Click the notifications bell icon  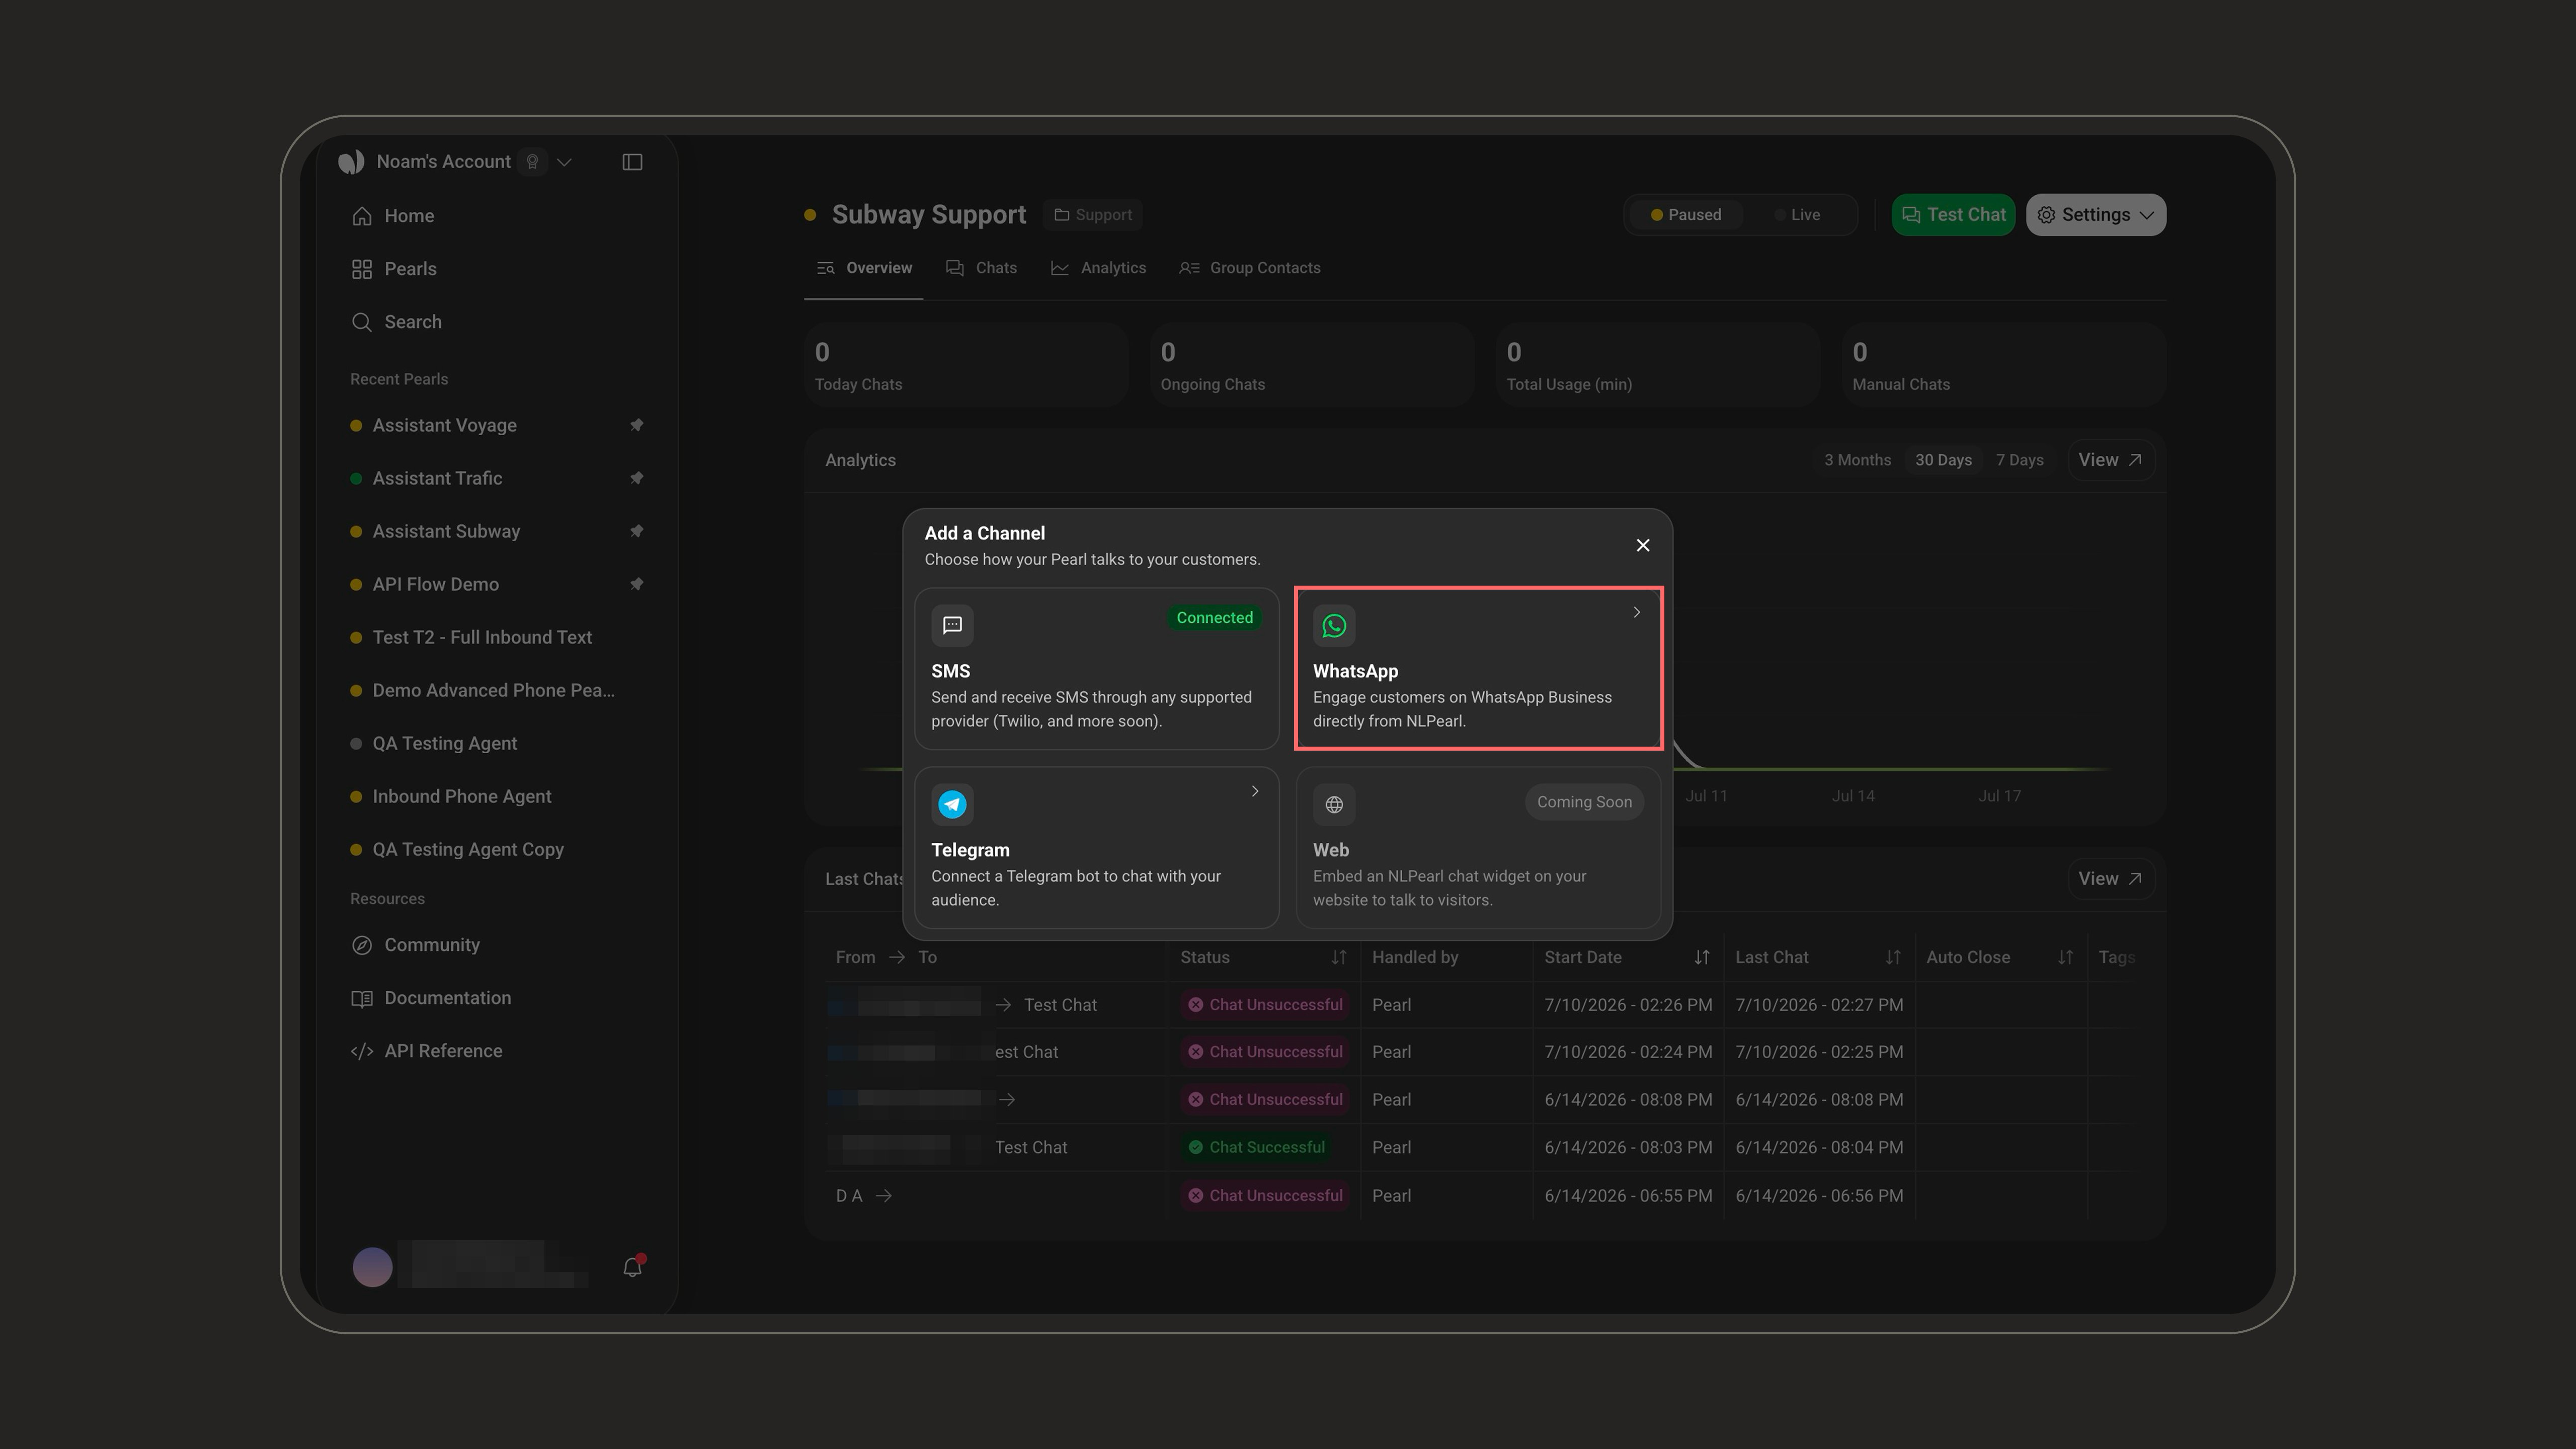coord(632,1267)
